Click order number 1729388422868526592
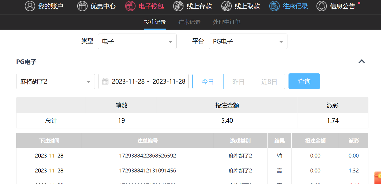Screen dimensions: 381x184 pos(148,156)
